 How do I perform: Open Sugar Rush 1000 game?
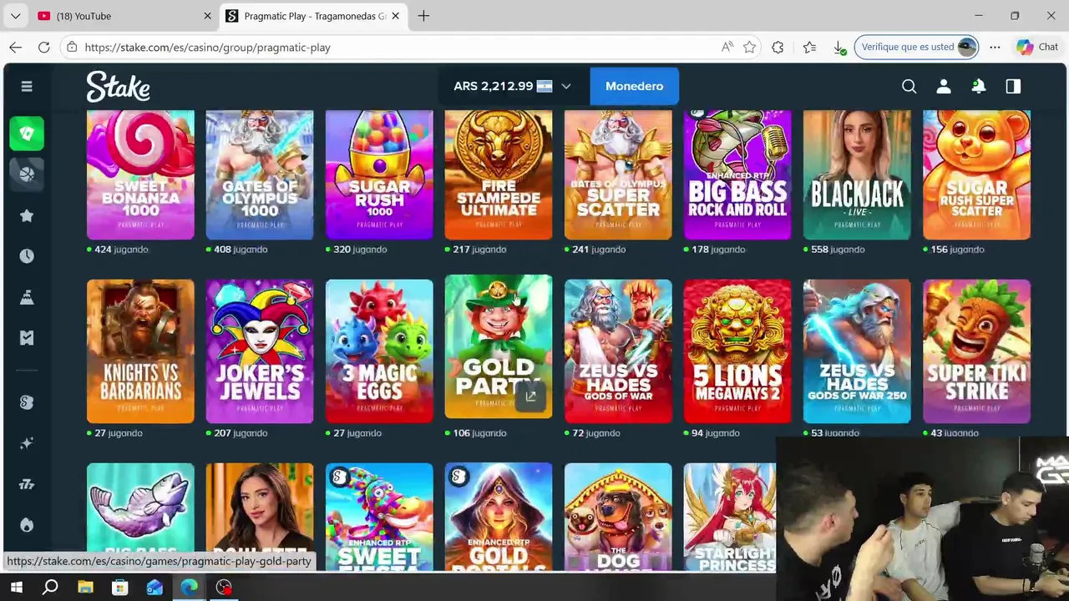click(379, 174)
